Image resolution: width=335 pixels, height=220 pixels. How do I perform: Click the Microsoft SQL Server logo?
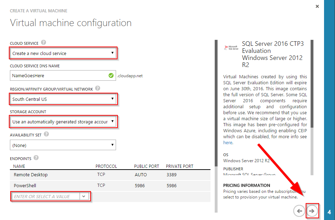click(x=231, y=48)
